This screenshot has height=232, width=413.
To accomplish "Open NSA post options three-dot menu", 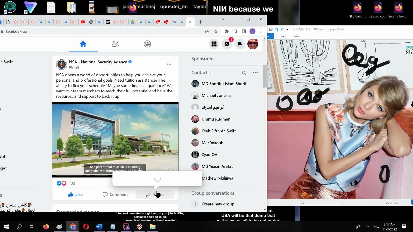I will [169, 64].
